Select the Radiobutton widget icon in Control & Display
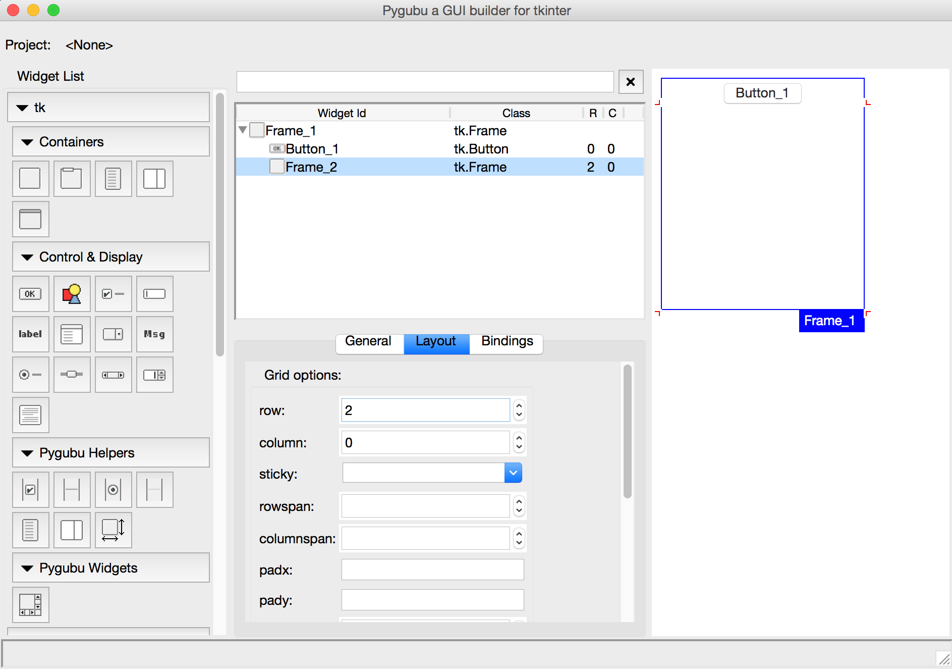The width and height of the screenshot is (952, 669). [x=30, y=375]
